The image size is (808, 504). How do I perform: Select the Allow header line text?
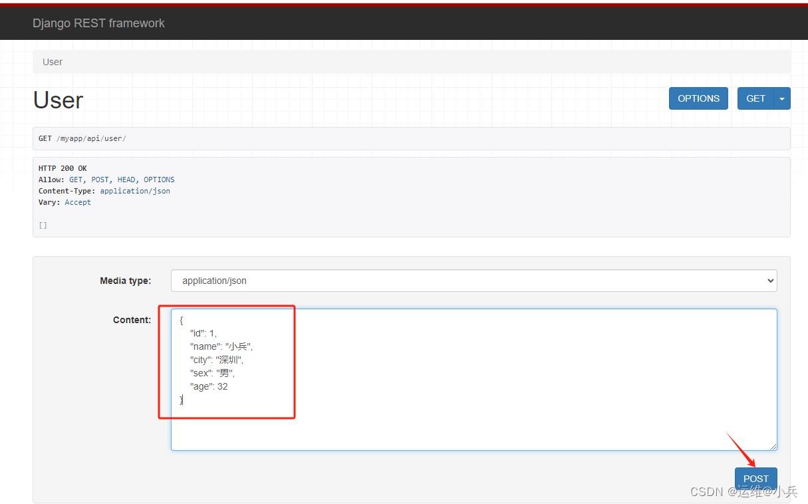[x=106, y=180]
